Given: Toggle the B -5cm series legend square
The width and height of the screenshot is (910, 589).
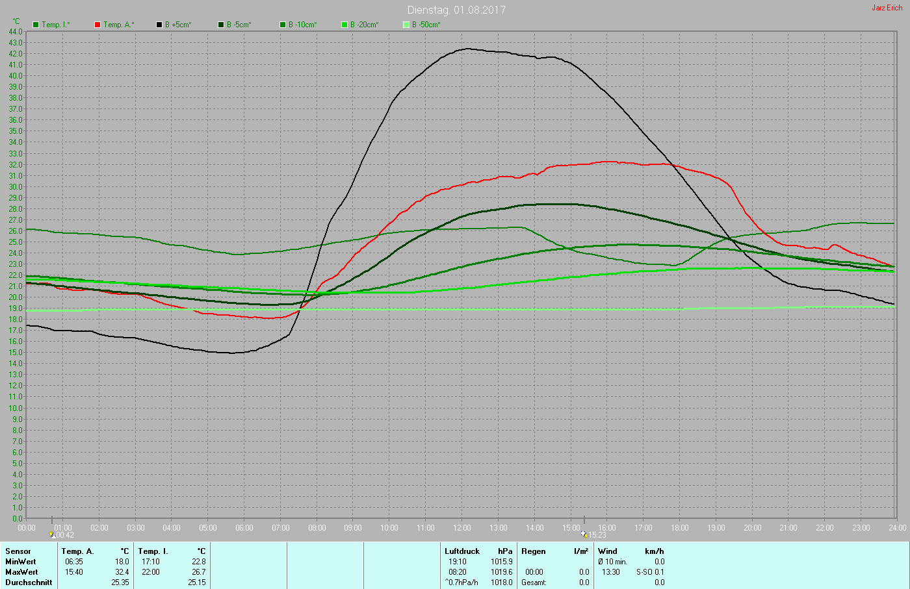Looking at the screenshot, I should click(221, 25).
